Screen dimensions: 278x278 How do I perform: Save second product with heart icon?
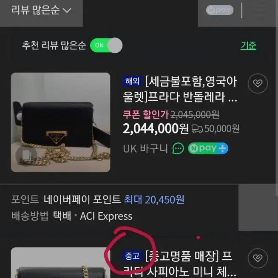click(258, 258)
